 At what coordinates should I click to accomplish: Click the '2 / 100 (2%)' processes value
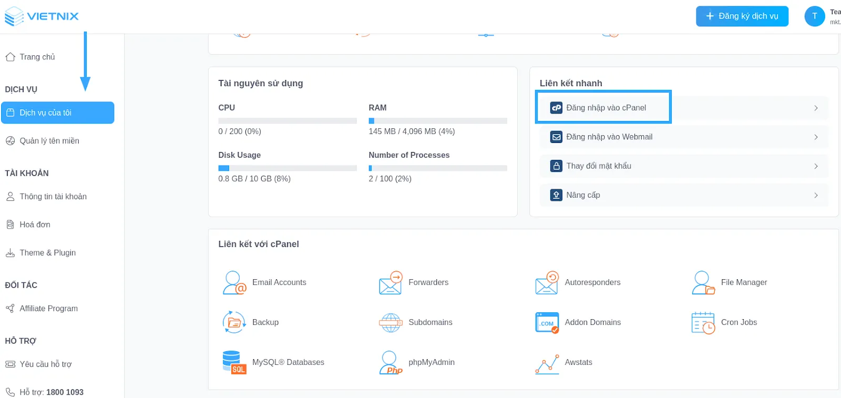(x=390, y=179)
